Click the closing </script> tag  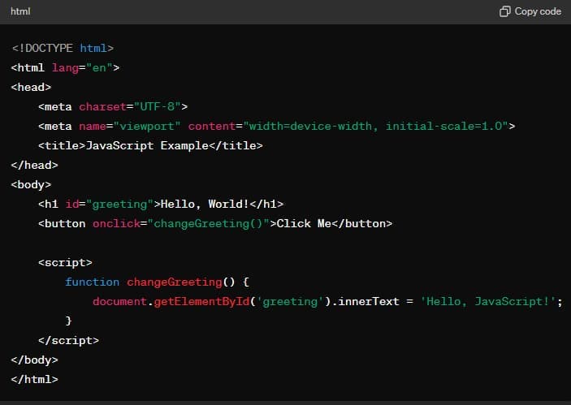point(68,341)
